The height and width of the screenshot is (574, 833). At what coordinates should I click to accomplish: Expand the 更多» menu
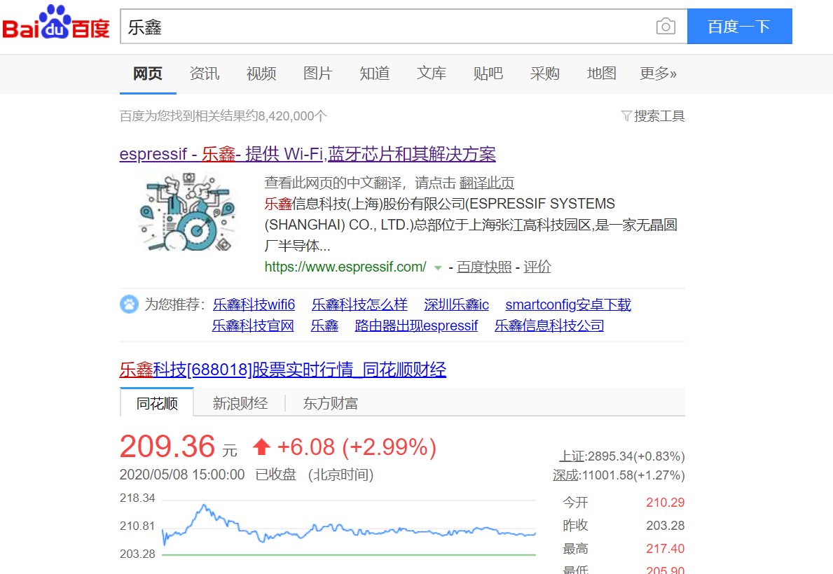click(659, 73)
